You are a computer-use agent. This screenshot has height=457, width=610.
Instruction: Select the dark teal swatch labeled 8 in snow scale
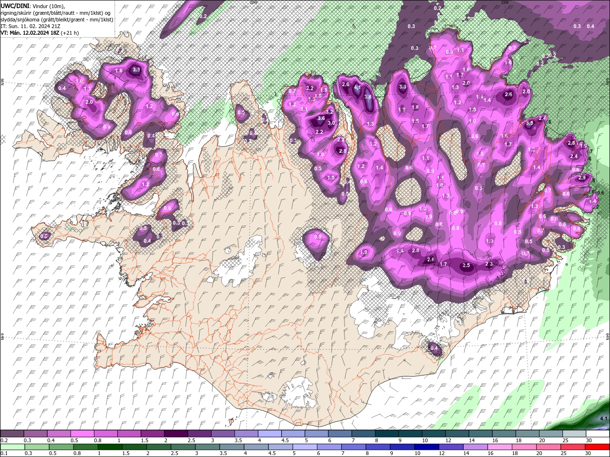click(386, 434)
